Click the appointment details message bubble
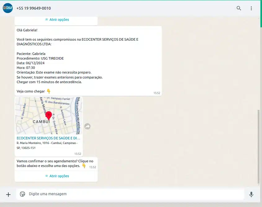Screen dimensions: 262x207 [x=88, y=61]
